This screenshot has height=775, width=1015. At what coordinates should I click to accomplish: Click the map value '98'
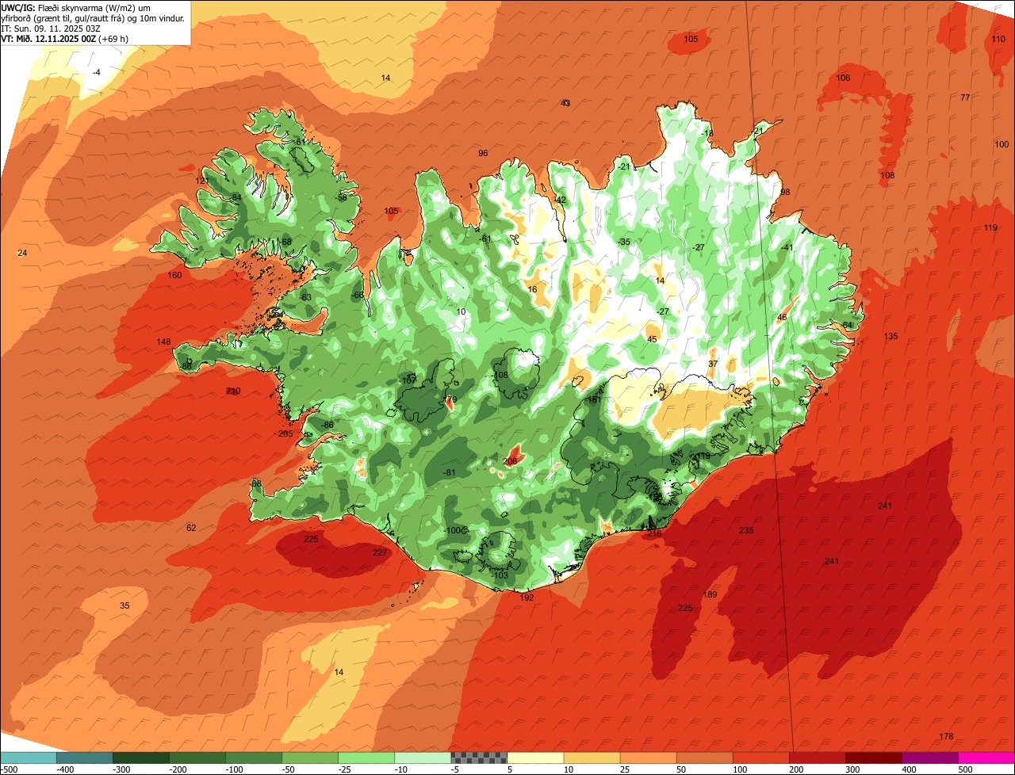tap(785, 193)
